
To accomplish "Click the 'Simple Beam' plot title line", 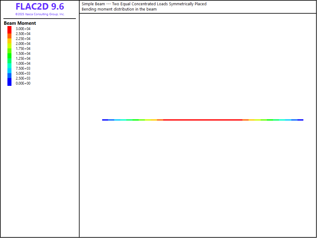I will pos(144,4).
